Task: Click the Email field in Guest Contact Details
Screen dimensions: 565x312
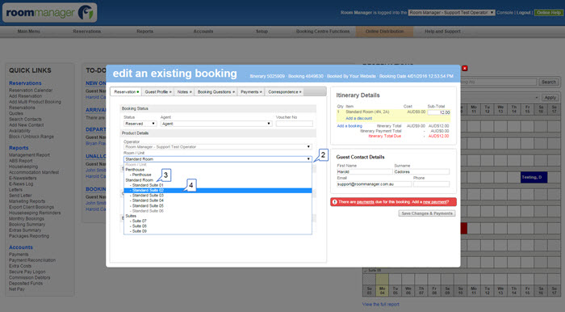Action: click(374, 184)
